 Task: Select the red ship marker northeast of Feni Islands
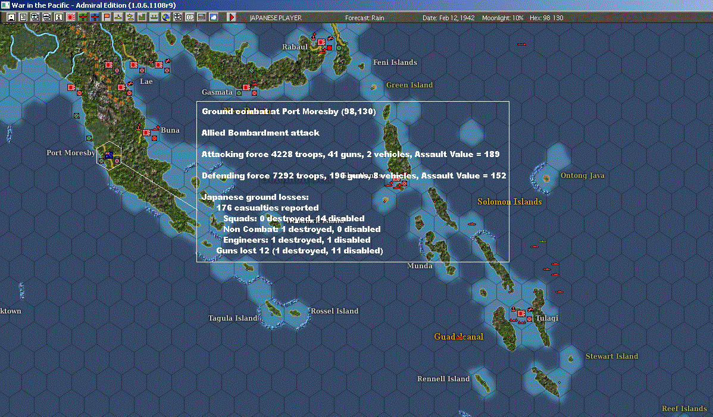pos(521,44)
